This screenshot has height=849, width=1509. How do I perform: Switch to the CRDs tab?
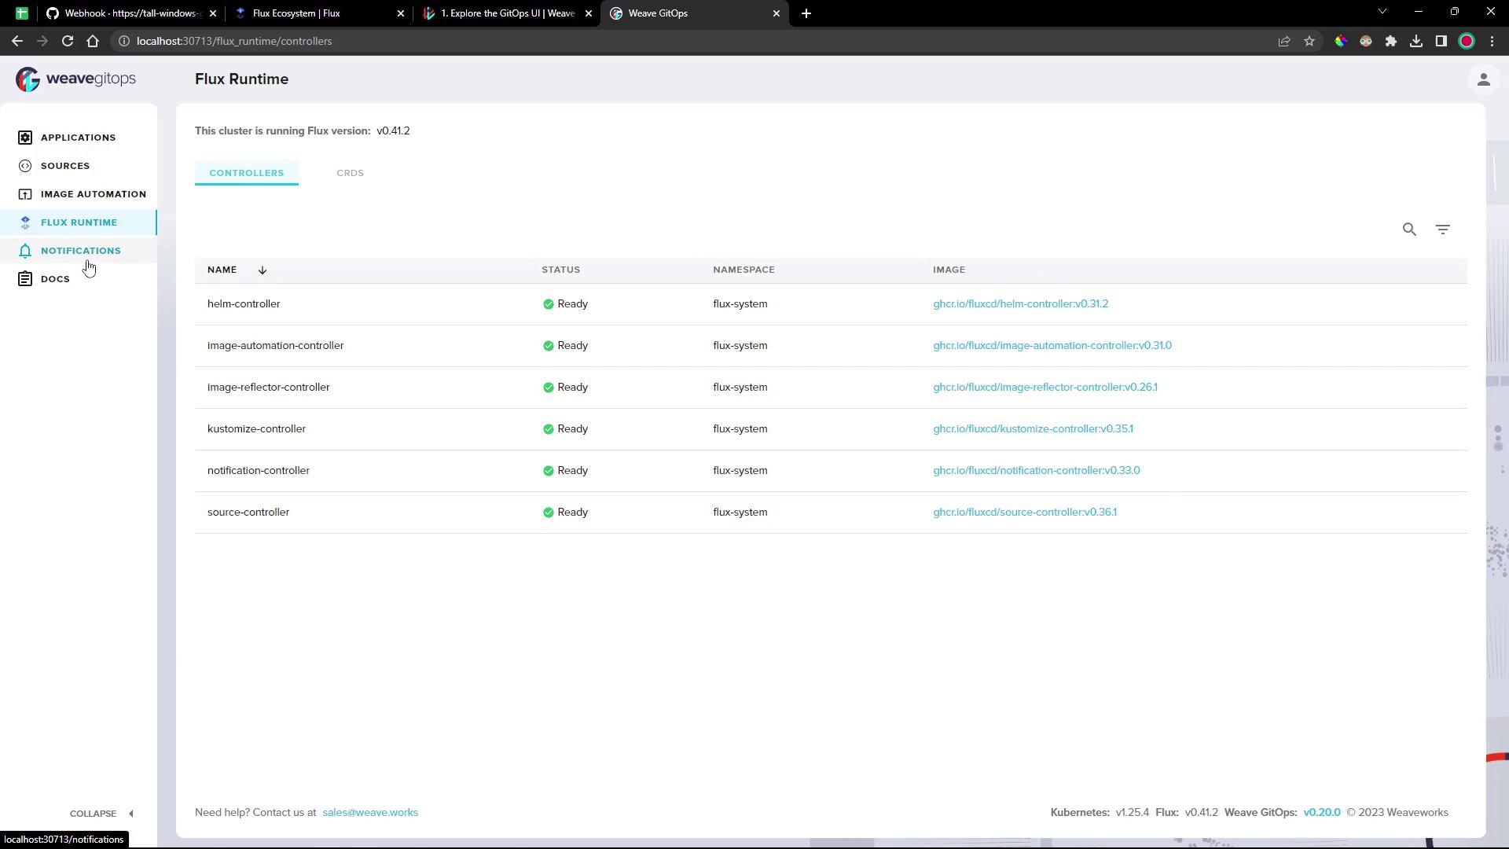point(350,173)
